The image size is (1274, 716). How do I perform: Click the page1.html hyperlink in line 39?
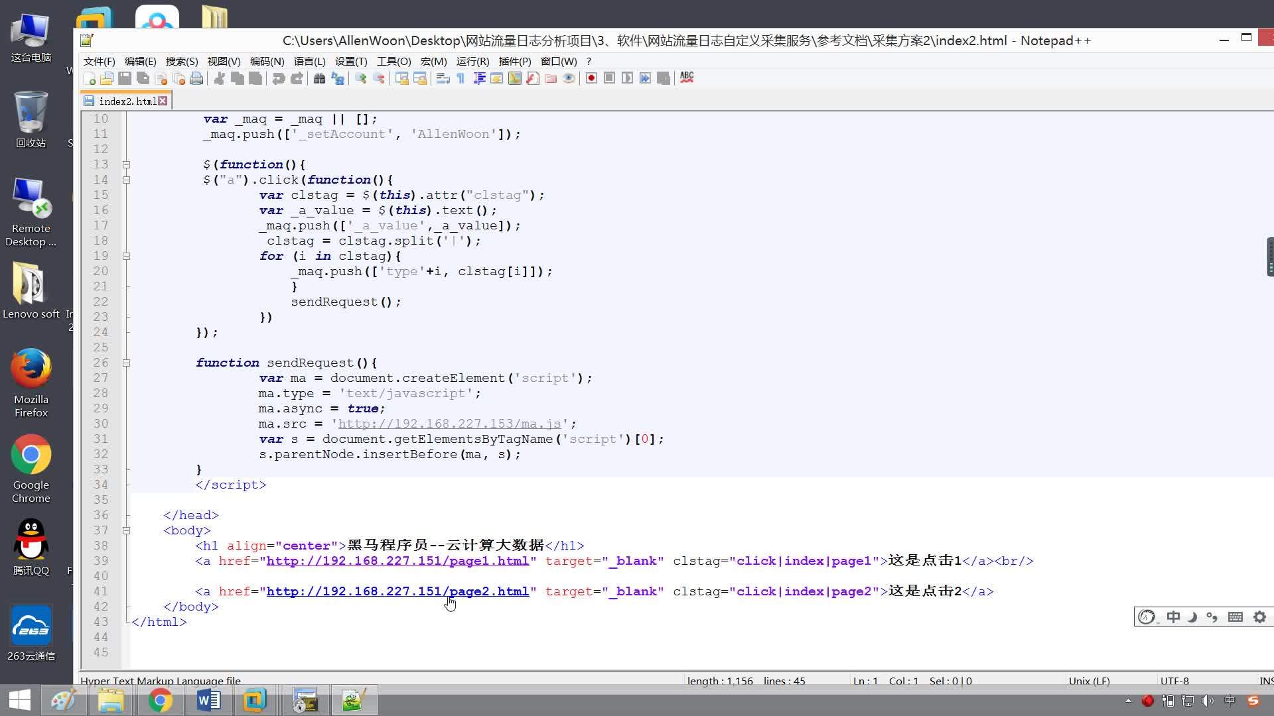click(397, 561)
